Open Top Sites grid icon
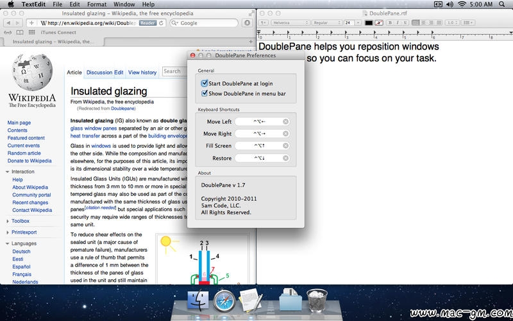 click(31, 33)
